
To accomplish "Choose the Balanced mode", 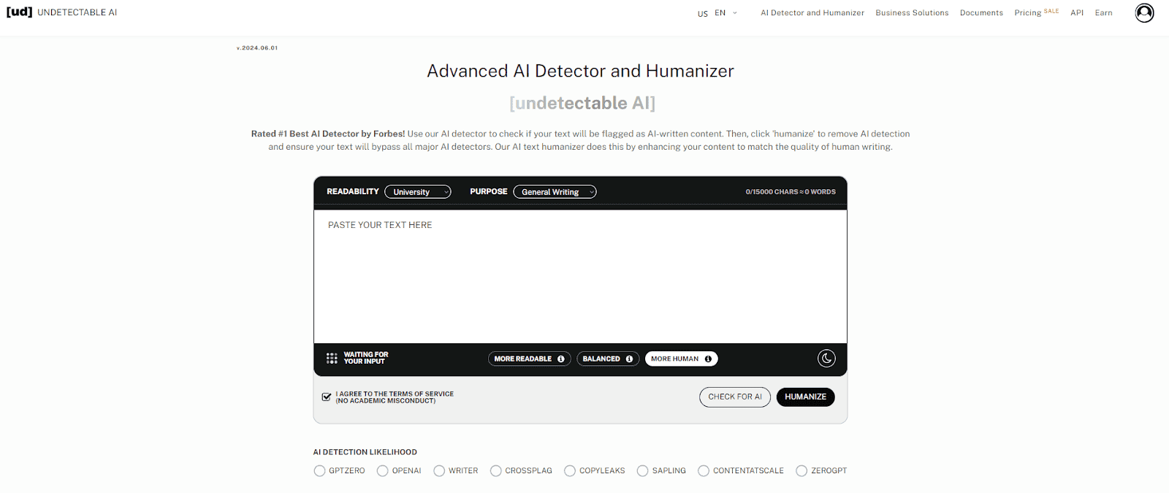I will (608, 359).
